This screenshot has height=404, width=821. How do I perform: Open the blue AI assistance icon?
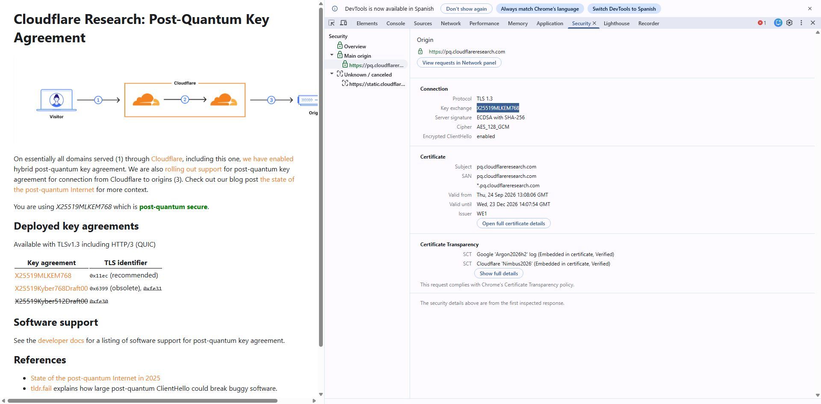point(778,23)
